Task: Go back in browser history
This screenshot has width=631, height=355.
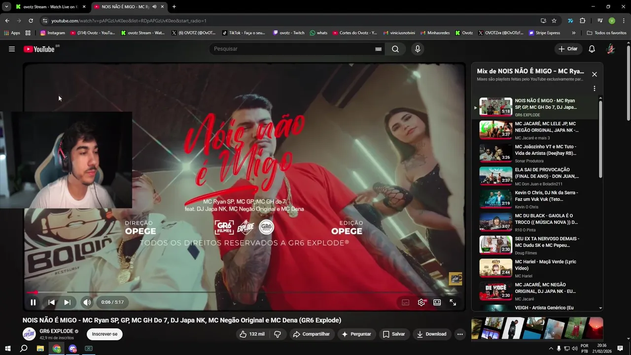Action: (x=7, y=21)
